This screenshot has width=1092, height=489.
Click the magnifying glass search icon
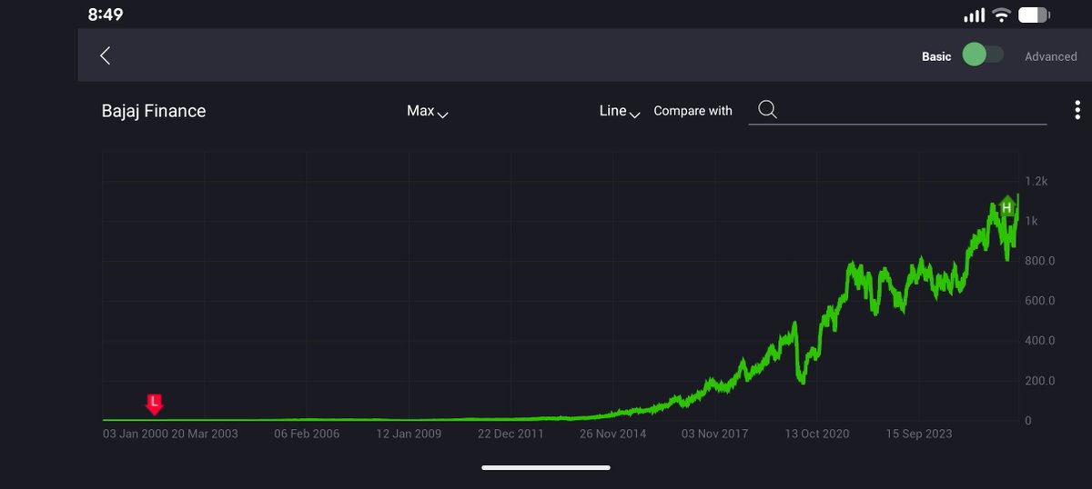coord(767,110)
